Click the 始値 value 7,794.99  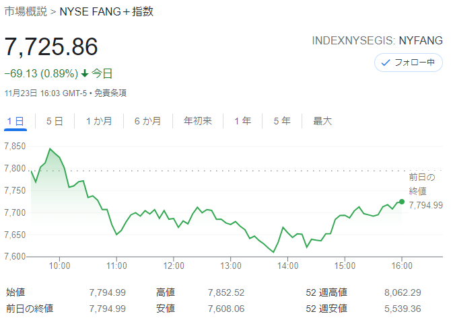tap(107, 292)
